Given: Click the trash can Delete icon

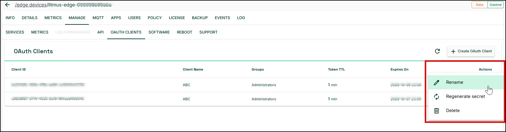Looking at the screenshot, I should click(x=437, y=111).
